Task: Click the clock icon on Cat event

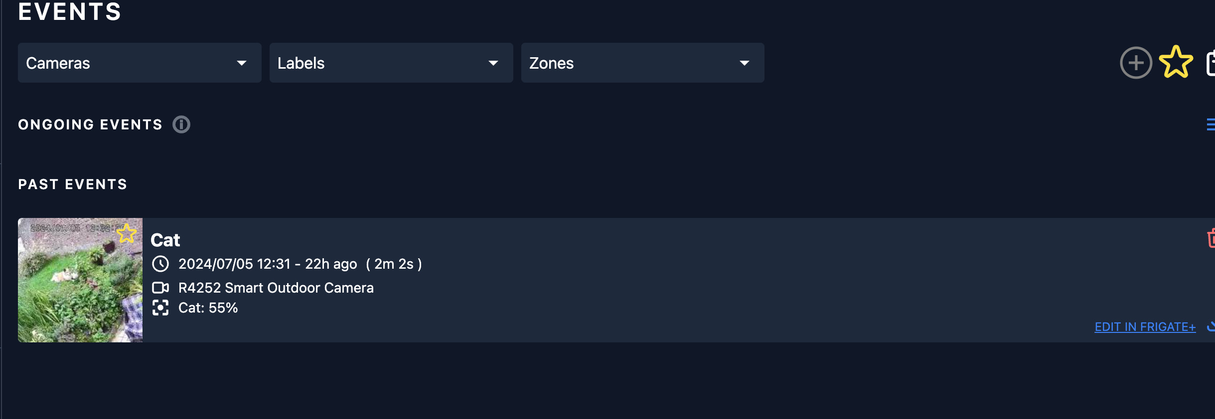Action: tap(160, 264)
